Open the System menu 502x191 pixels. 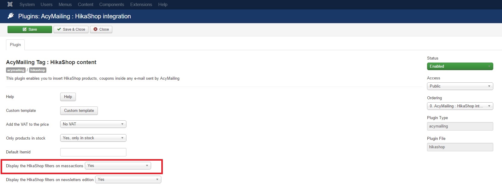27,5
